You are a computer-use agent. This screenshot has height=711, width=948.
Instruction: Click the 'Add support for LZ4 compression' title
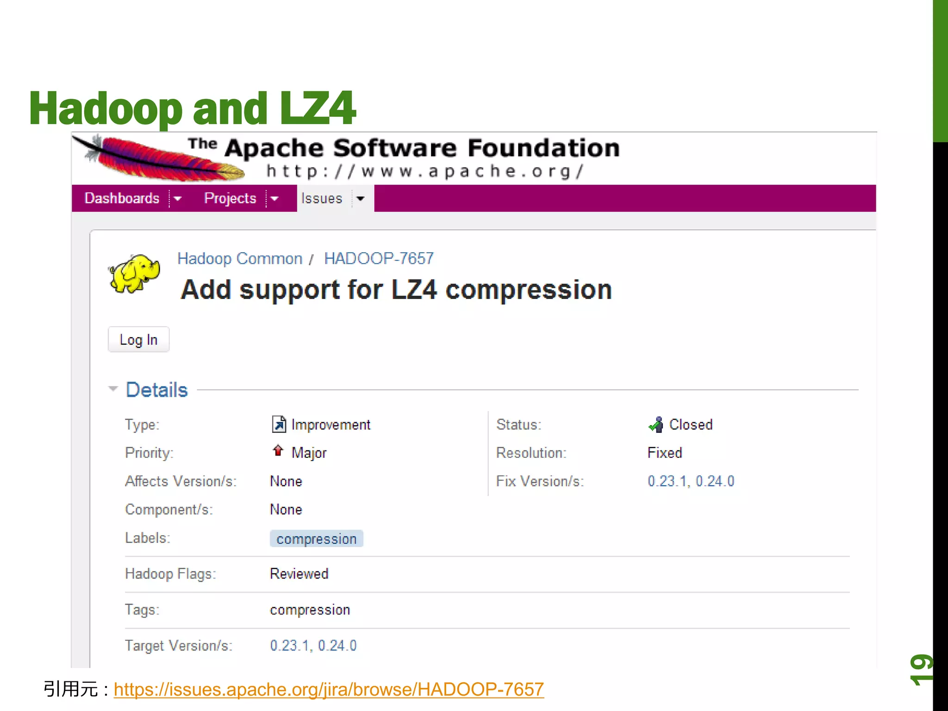(x=396, y=290)
